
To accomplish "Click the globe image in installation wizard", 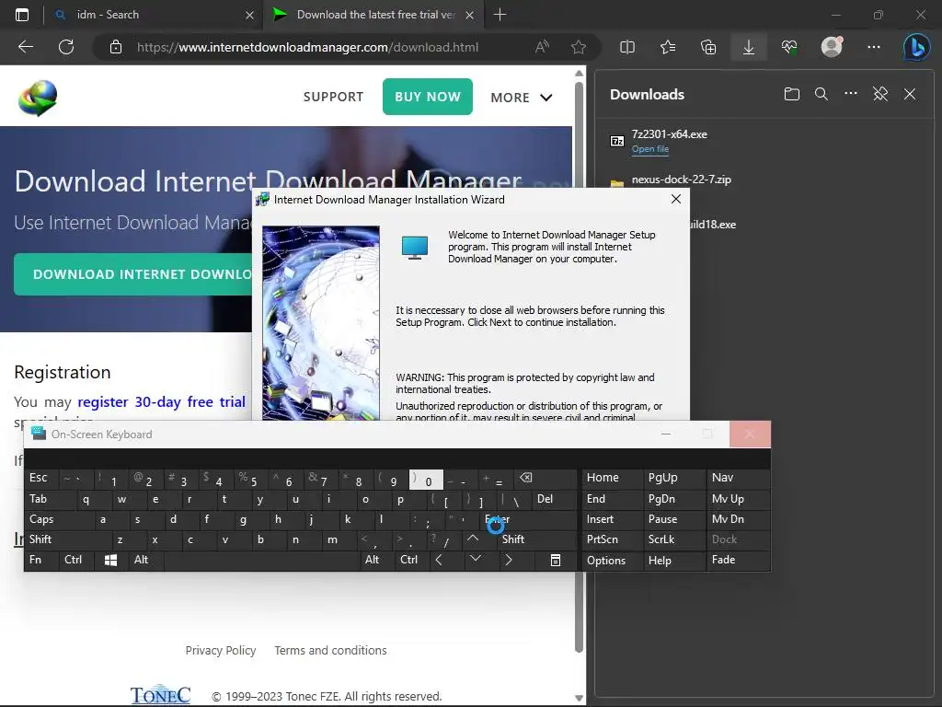I will point(321,323).
